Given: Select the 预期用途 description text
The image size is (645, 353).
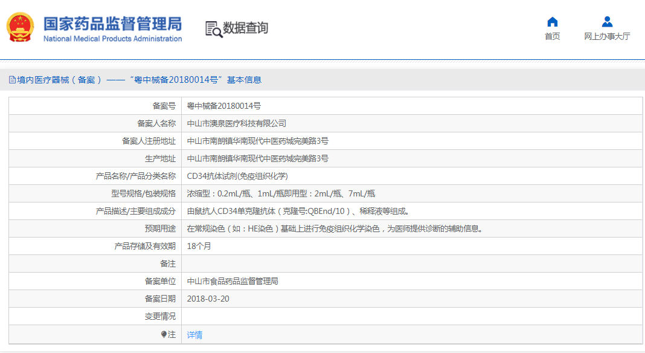Looking at the screenshot, I should pyautogui.click(x=334, y=228).
